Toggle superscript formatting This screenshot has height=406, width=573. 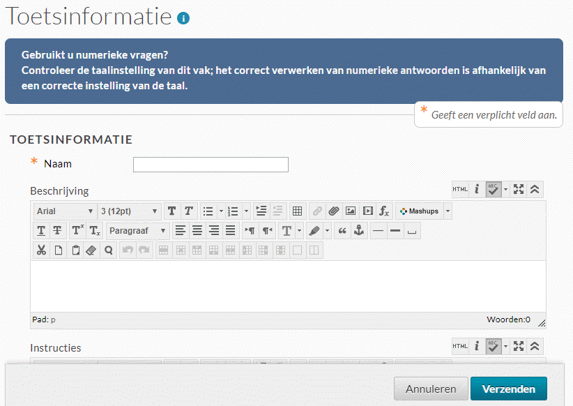77,231
